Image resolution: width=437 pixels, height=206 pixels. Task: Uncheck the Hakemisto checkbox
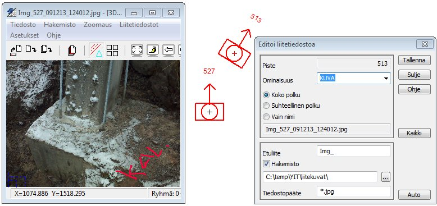(266, 164)
